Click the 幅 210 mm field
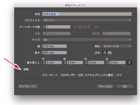Viewport: 140px width, 105px height. click(55, 46)
